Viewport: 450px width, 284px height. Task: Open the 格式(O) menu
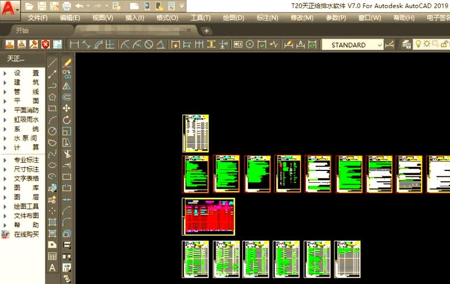167,18
